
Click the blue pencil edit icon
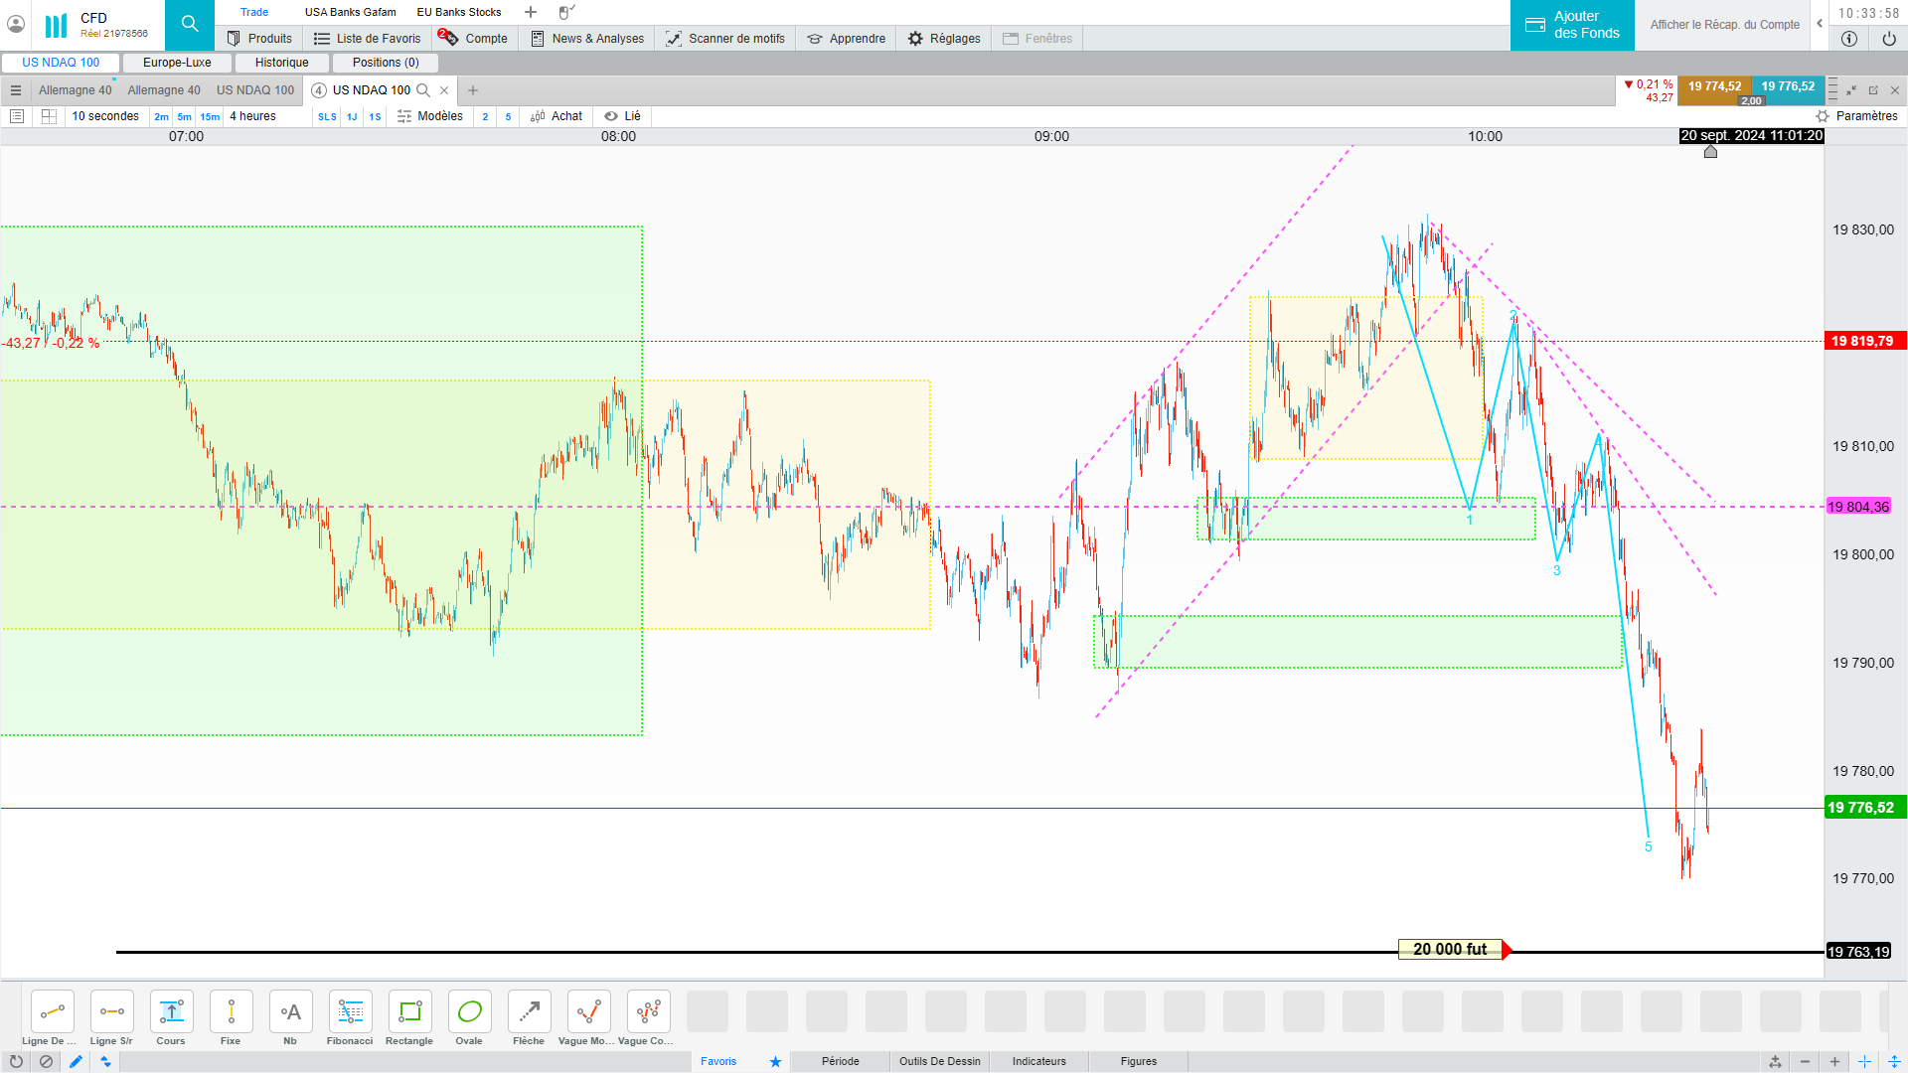tap(76, 1061)
